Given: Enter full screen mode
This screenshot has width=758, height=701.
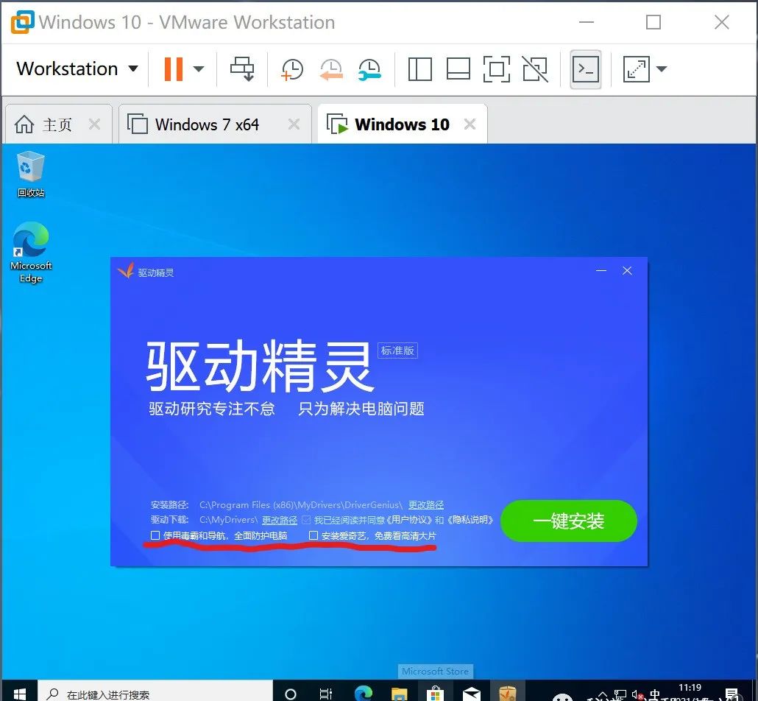Looking at the screenshot, I should pyautogui.click(x=497, y=69).
